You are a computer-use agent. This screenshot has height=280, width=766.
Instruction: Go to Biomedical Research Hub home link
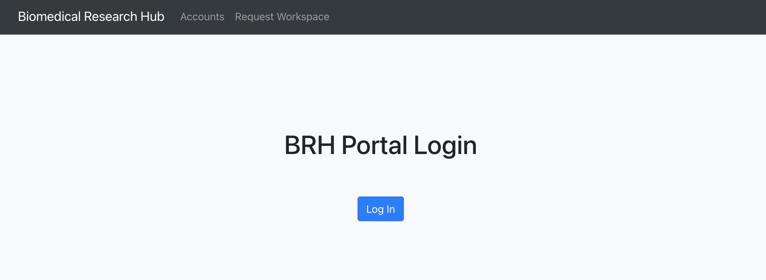[x=91, y=17]
